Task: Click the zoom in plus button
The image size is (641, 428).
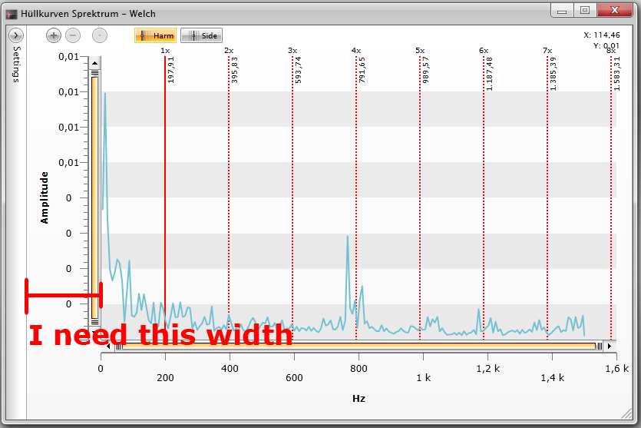Action: click(x=53, y=35)
